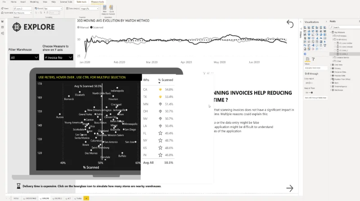Click the % Scanned column sort arrow
The height and width of the screenshot is (201, 360).
[x=159, y=83]
